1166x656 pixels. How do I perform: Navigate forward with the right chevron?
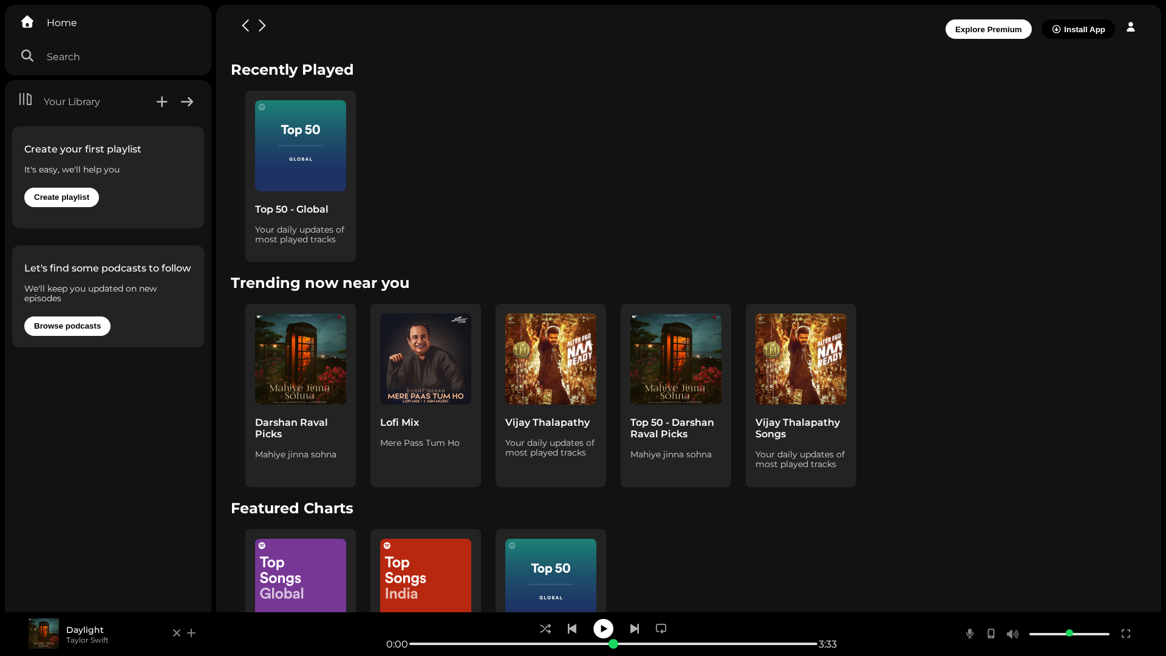(x=262, y=26)
